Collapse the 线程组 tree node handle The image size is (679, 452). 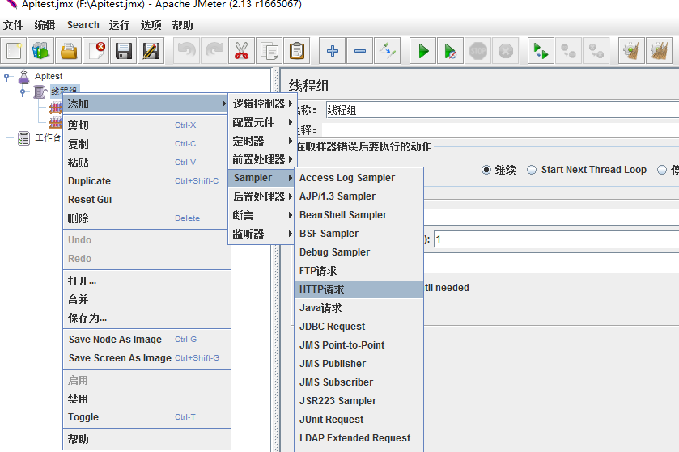tap(23, 92)
